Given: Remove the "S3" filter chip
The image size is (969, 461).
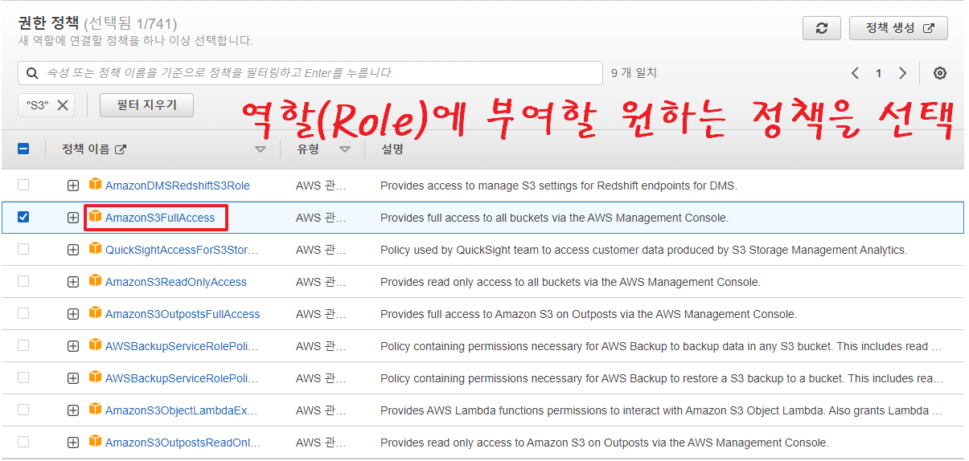Looking at the screenshot, I should tap(63, 104).
